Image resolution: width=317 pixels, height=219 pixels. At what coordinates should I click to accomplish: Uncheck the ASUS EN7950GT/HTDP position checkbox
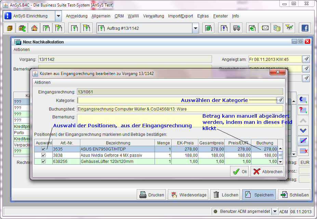pos(43,149)
